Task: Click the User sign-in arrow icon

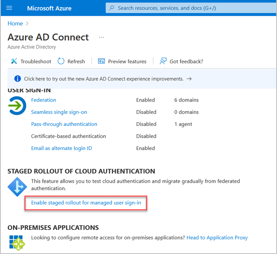Action: [17, 106]
